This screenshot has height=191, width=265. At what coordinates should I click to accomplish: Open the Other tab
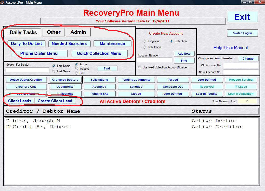tap(54, 32)
